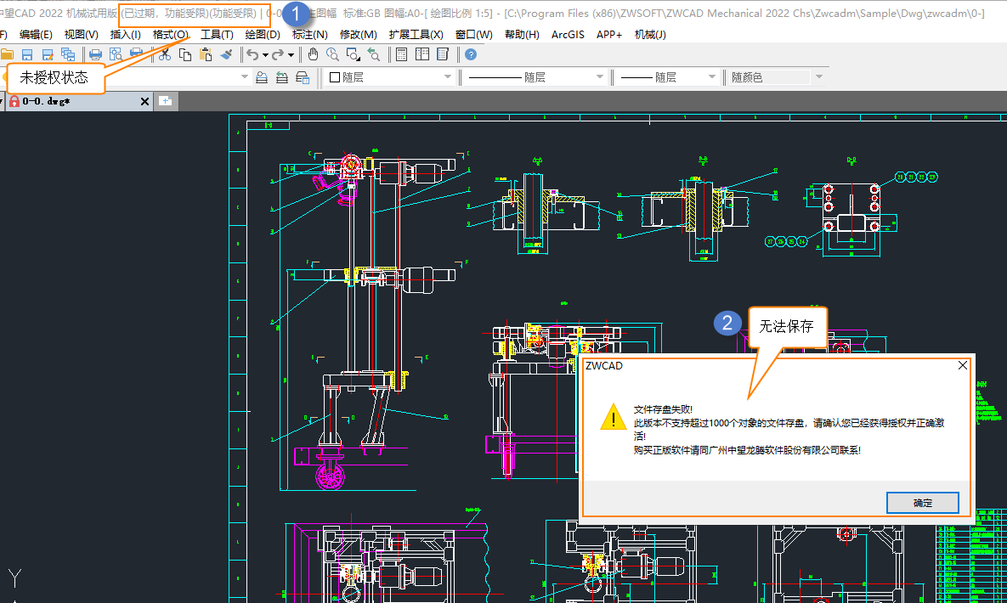Open the 格式(O) menu

[171, 35]
